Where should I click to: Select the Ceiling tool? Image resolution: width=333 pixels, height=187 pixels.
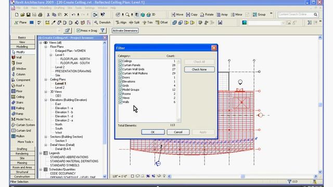tap(18, 97)
